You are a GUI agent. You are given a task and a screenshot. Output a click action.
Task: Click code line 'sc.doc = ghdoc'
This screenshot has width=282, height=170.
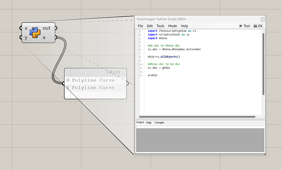point(159,68)
